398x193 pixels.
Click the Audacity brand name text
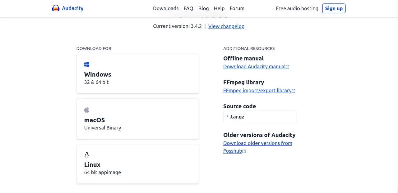click(73, 8)
